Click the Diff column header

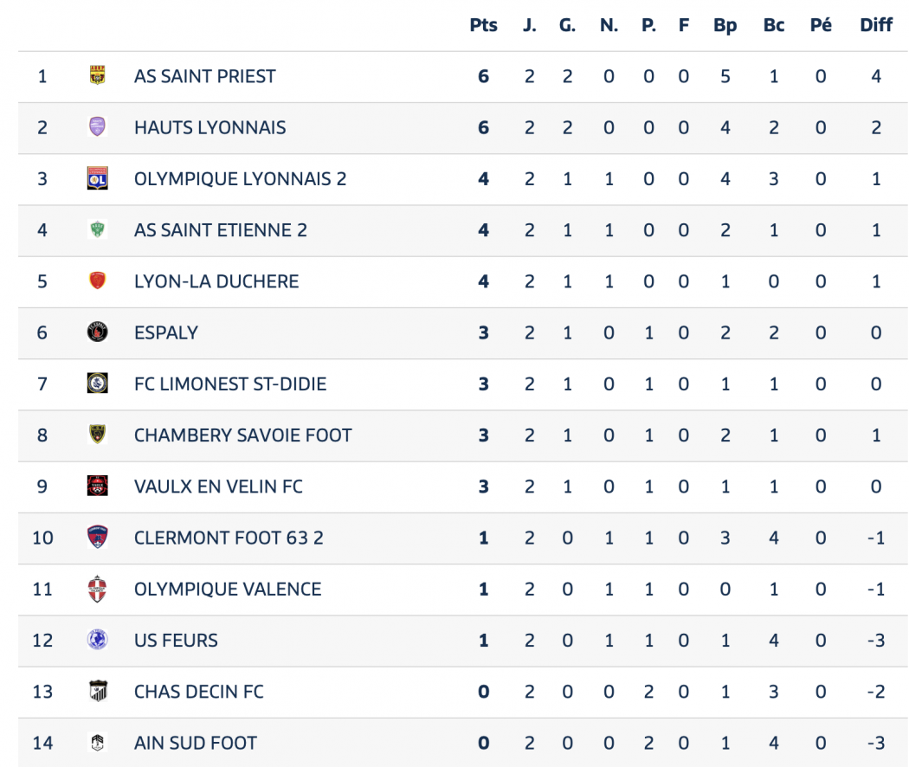(875, 25)
